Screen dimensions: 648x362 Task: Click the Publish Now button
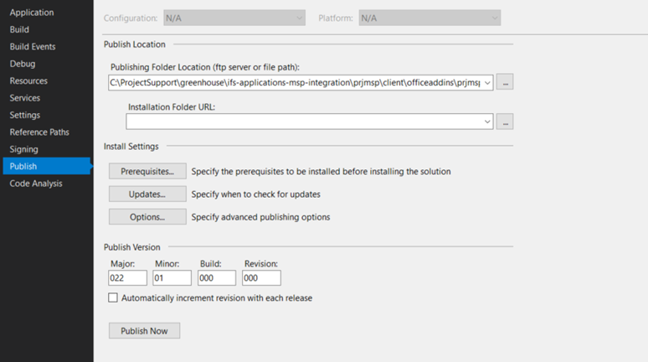point(144,331)
